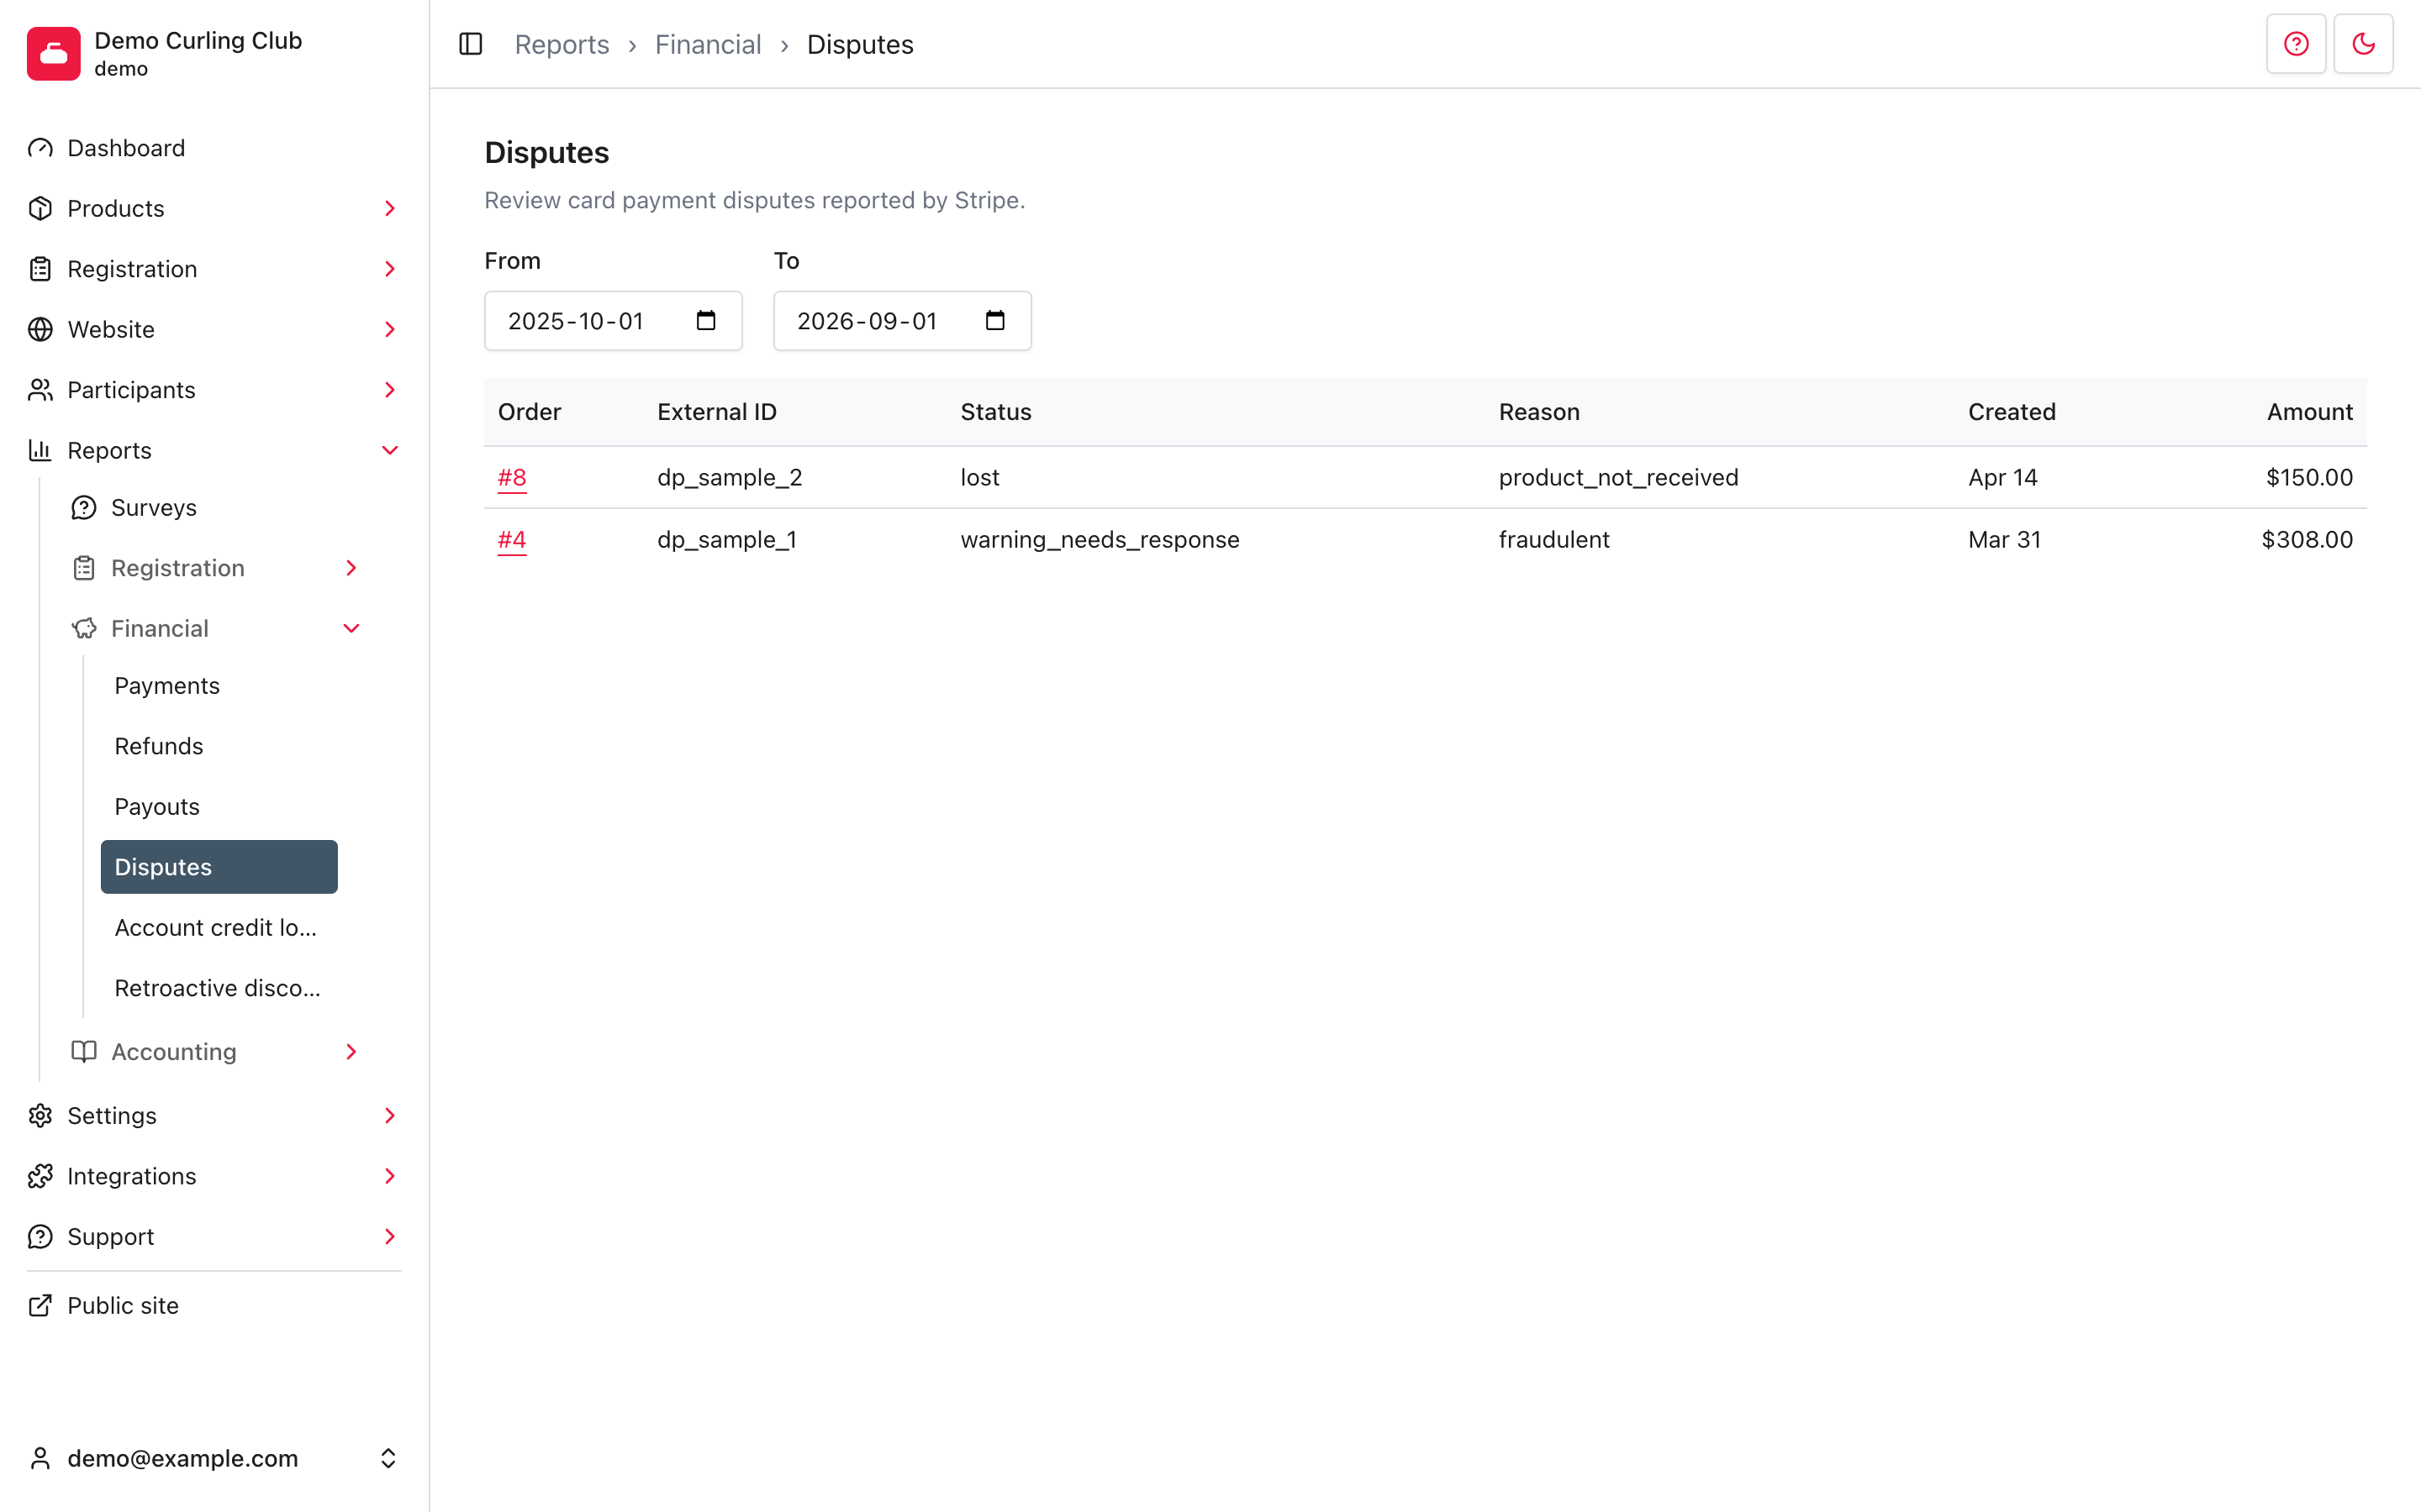Viewport: 2421px width, 1512px height.
Task: Click the Website globe icon
Action: tap(40, 329)
